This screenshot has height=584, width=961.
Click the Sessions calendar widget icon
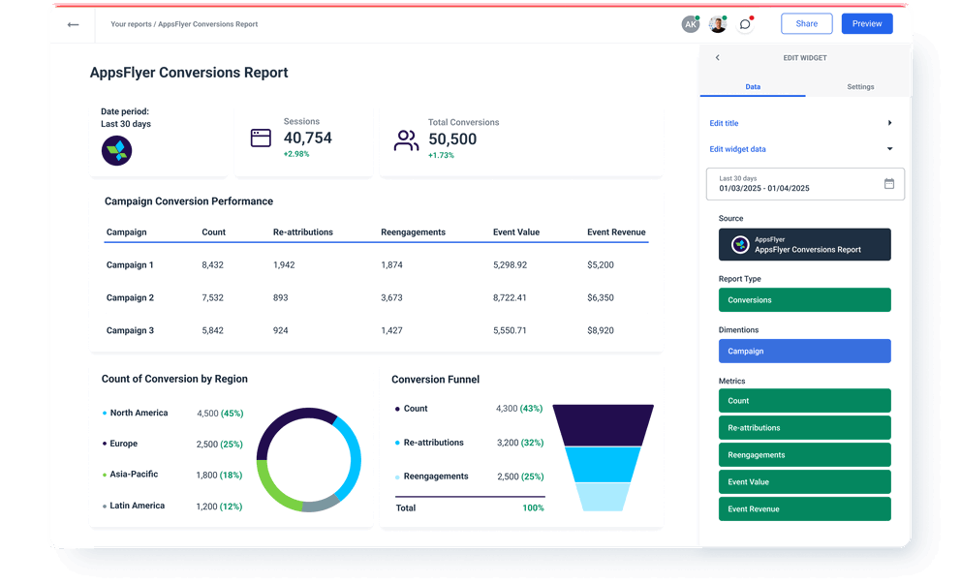pyautogui.click(x=260, y=138)
